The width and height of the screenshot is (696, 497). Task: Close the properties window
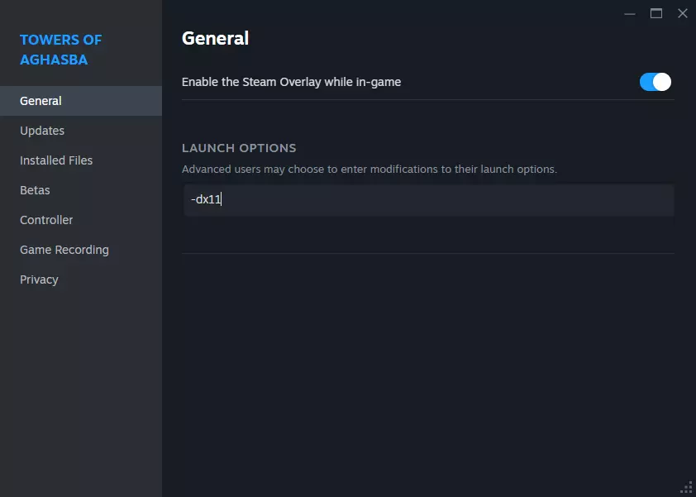tap(682, 13)
